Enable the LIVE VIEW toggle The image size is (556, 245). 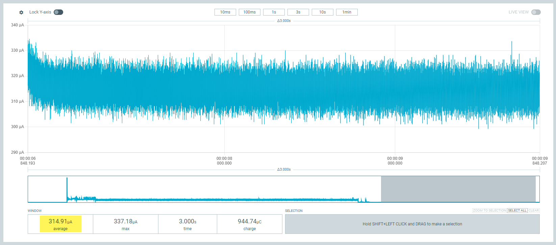pyautogui.click(x=536, y=12)
